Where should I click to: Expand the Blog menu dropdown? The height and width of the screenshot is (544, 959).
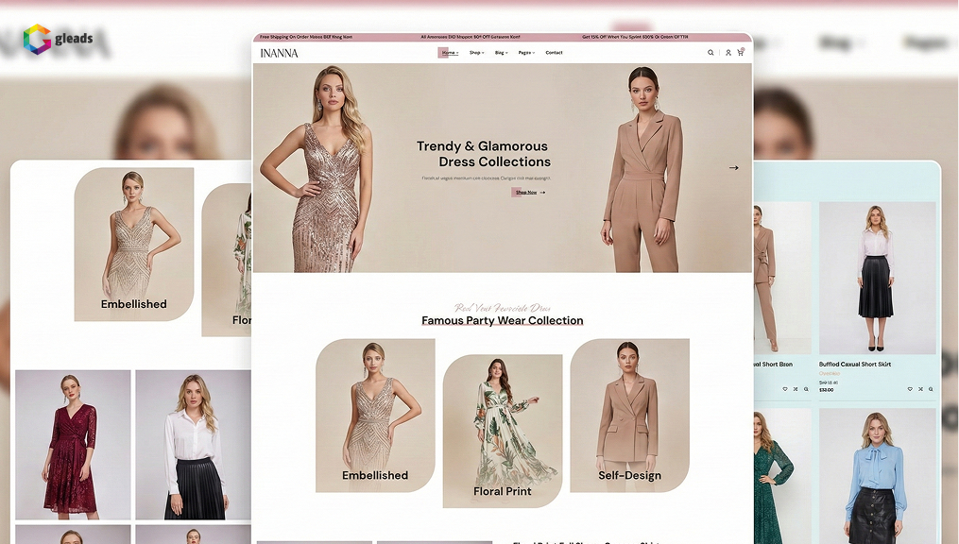coord(501,53)
